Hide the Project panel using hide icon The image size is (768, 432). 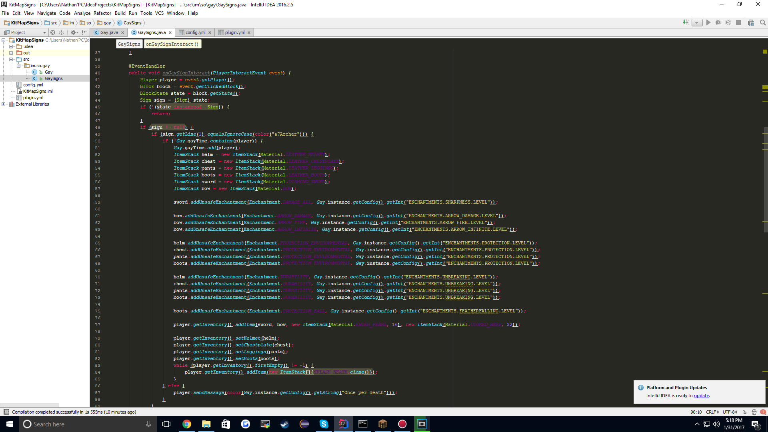(x=84, y=32)
